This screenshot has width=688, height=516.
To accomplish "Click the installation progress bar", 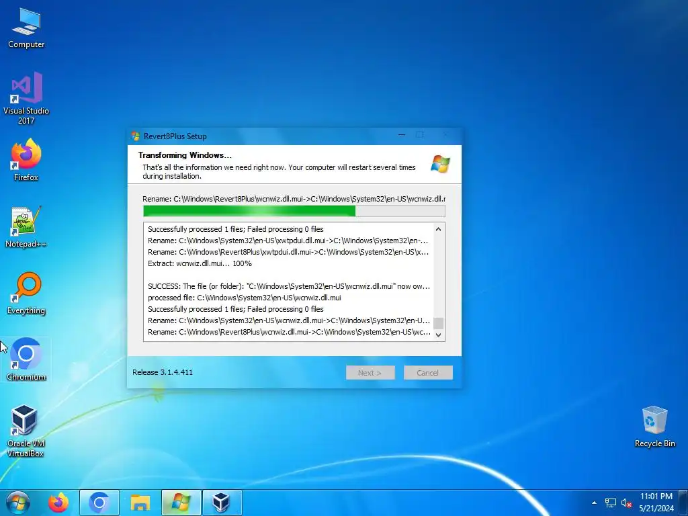I will point(294,211).
